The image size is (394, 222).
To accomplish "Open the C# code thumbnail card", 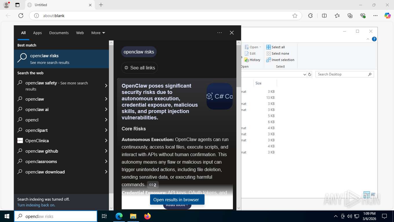I will [220, 96].
